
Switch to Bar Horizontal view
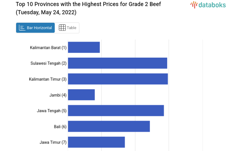(36, 28)
